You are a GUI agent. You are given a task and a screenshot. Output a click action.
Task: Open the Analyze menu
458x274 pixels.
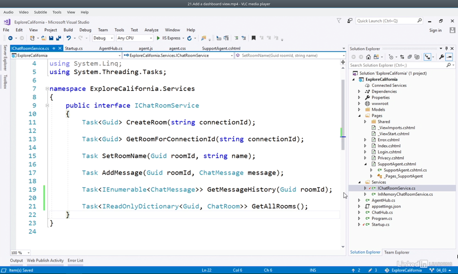(151, 30)
